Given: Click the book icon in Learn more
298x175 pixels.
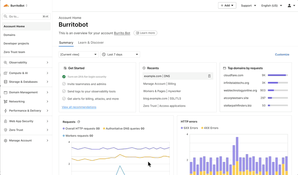Looking at the screenshot, I should [x=137, y=33].
